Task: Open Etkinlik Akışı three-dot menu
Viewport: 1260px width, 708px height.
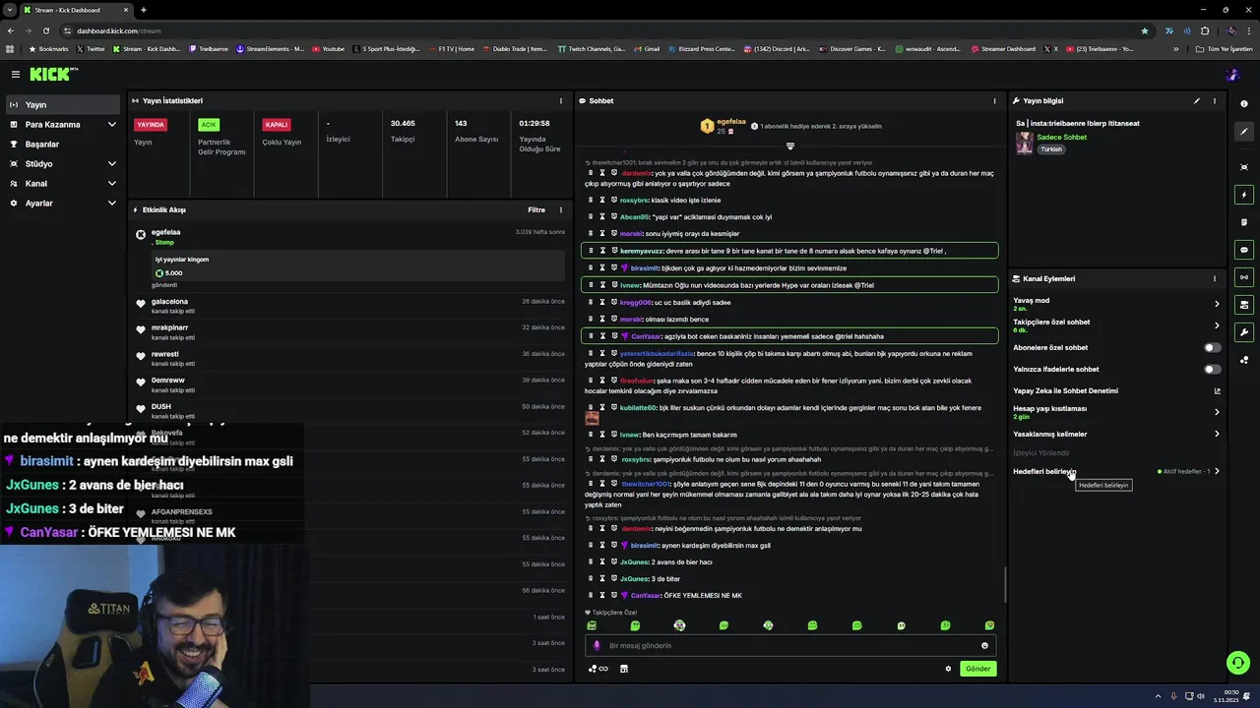Action: [x=561, y=209]
